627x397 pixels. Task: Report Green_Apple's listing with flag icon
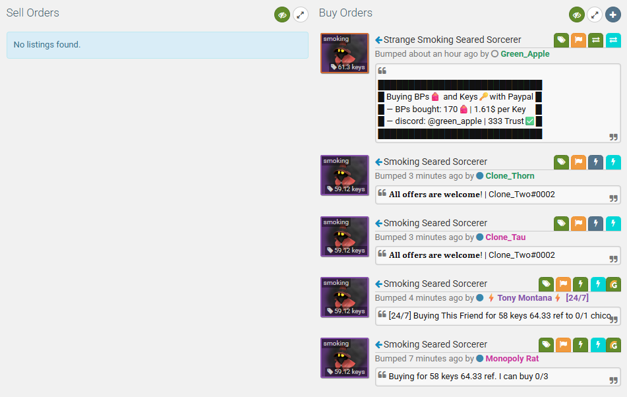tap(579, 40)
